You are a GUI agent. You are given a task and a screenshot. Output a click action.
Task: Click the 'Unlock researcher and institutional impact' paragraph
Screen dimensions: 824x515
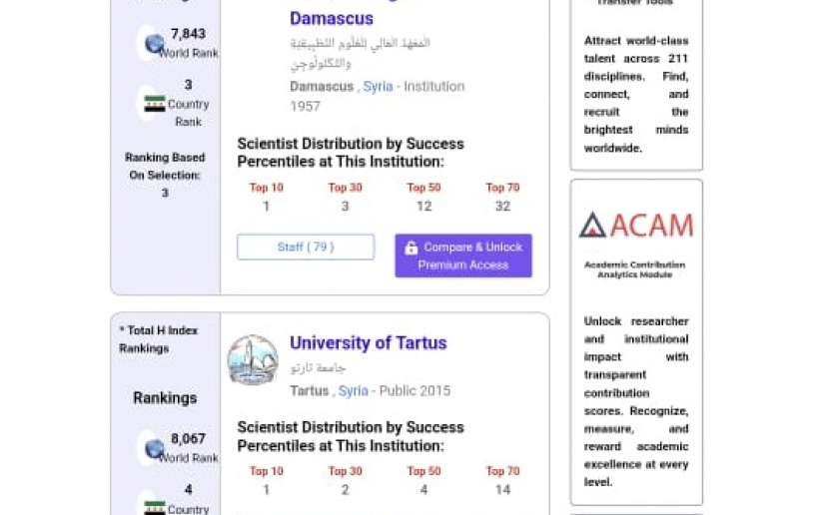coord(636,401)
